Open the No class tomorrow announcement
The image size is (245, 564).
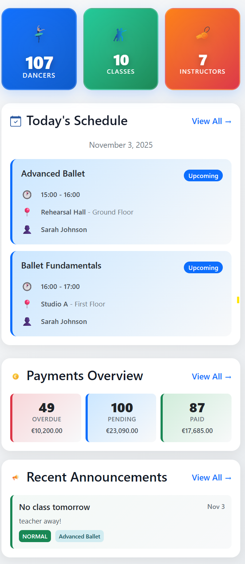(55, 507)
